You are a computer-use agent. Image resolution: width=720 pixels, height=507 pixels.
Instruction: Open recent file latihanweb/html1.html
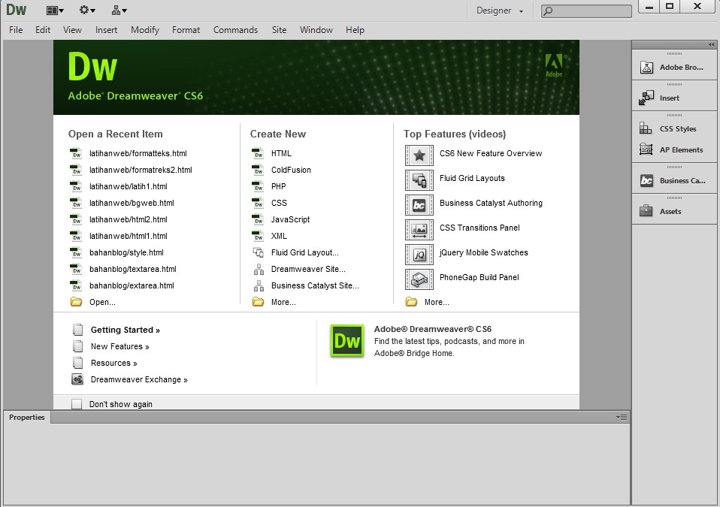coord(128,236)
